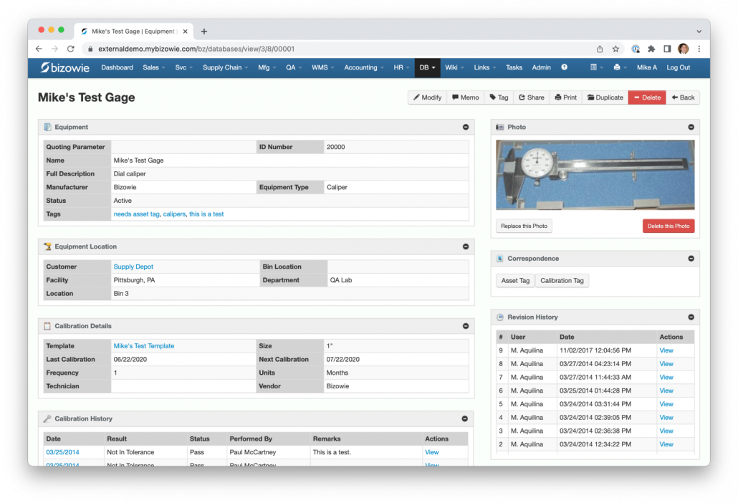Open the Supply Chain dropdown menu

[x=225, y=67]
